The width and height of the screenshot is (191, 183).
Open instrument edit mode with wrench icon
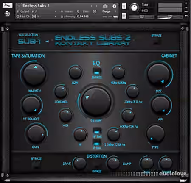click(7, 6)
